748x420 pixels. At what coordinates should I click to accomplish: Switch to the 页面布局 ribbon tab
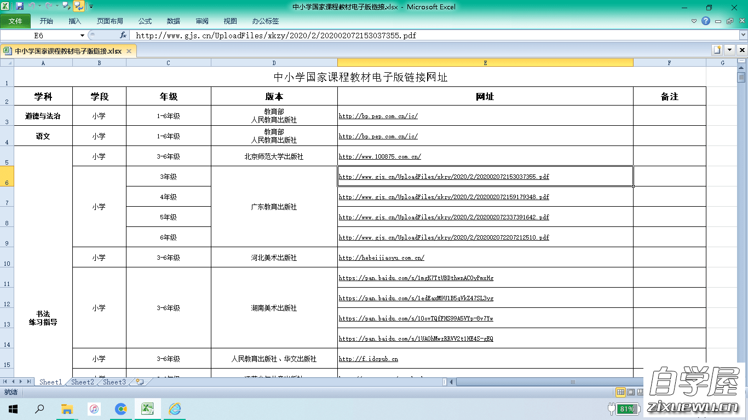[110, 21]
